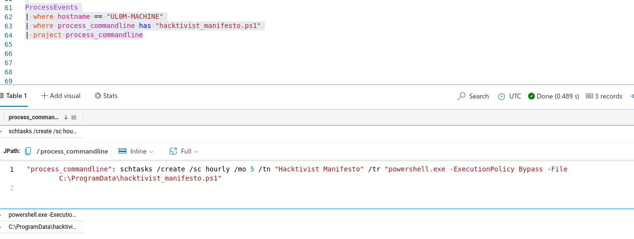The height and width of the screenshot is (239, 634).
Task: Open the Stats tab
Action: tap(106, 96)
